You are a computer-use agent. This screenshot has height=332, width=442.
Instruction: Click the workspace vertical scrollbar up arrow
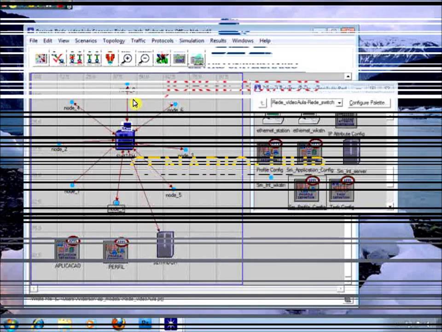(348, 77)
